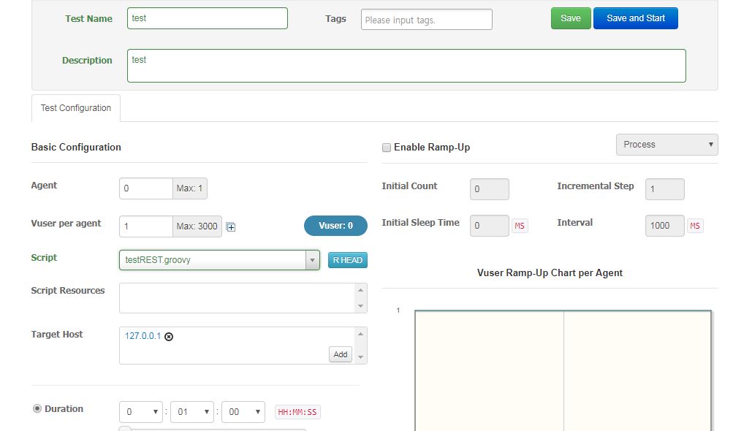The image size is (733, 431).
Task: Click the Initial Sleep Time field
Action: coord(490,226)
